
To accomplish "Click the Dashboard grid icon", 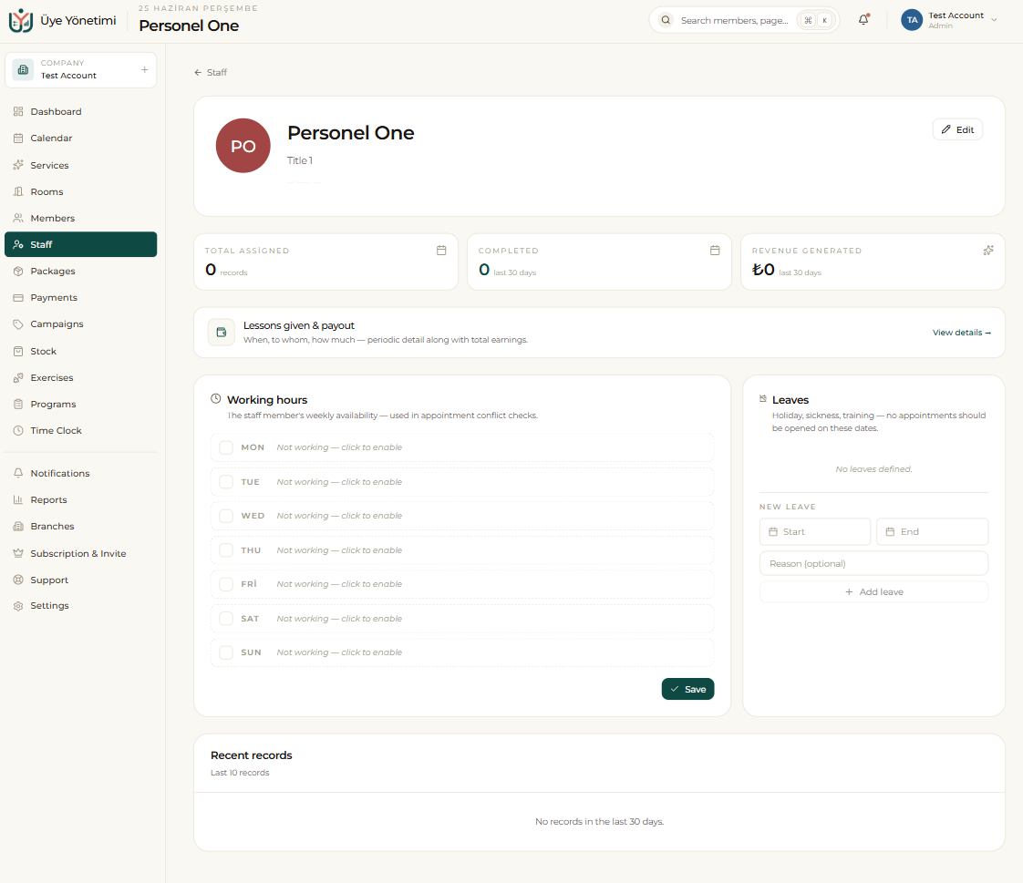I will click(18, 111).
